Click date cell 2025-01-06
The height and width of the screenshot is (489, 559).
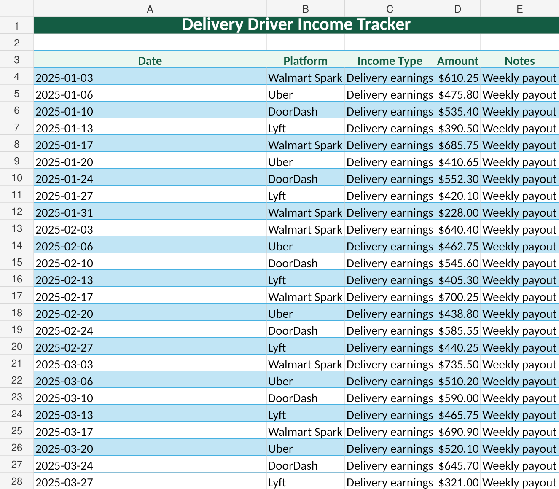coord(150,93)
